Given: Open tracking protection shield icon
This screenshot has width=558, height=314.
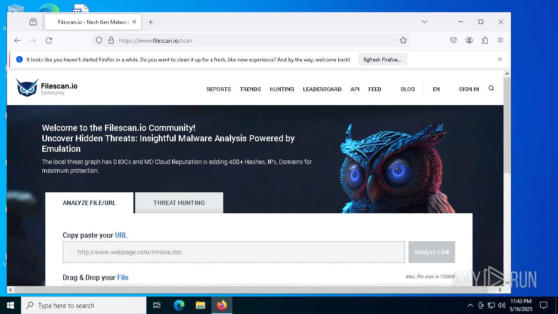Looking at the screenshot, I should tap(99, 40).
